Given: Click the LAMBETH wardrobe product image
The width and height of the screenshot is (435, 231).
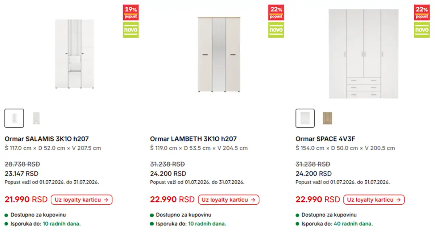Looking at the screenshot, I should click(219, 55).
